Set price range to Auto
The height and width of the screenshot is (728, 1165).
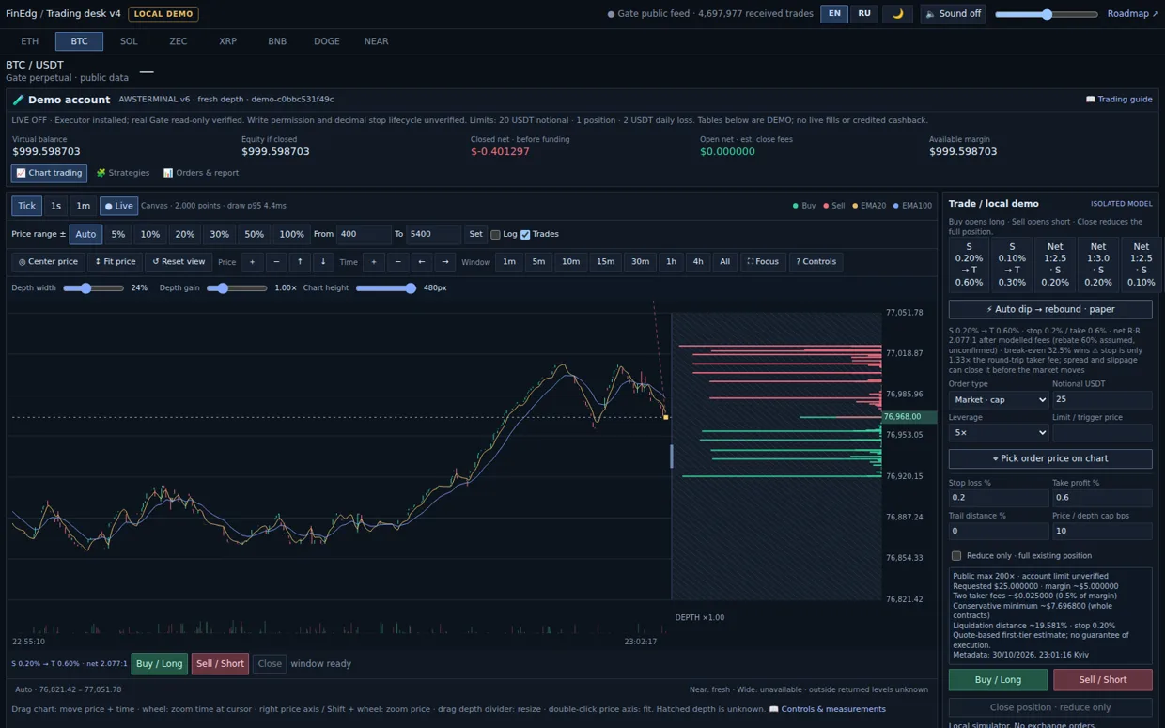coord(85,235)
